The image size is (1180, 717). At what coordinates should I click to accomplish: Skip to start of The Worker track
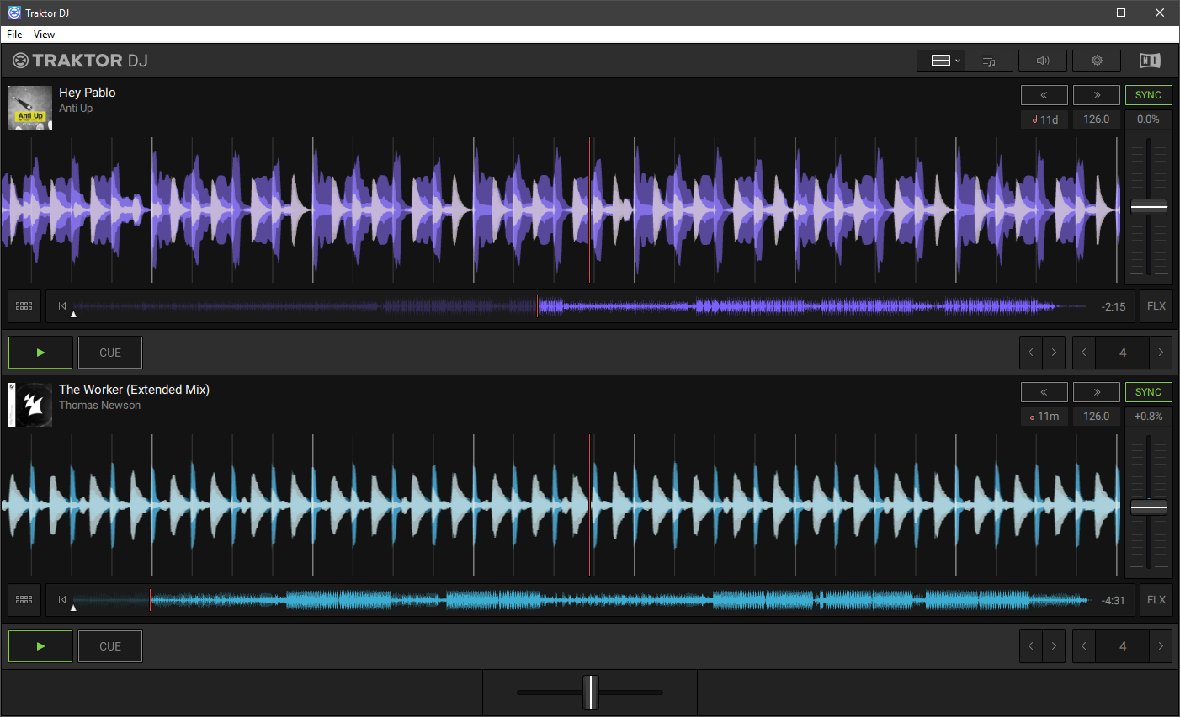[62, 600]
